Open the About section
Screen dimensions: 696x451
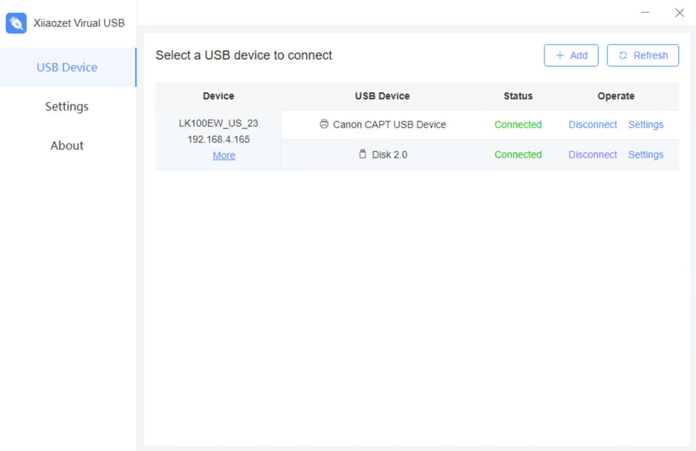67,145
